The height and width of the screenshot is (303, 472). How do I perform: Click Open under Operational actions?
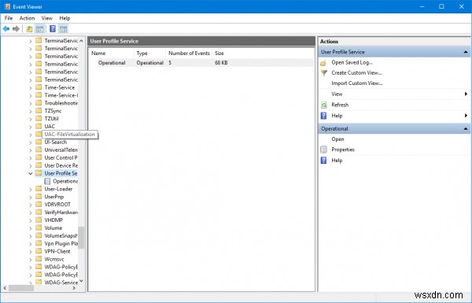coord(337,139)
